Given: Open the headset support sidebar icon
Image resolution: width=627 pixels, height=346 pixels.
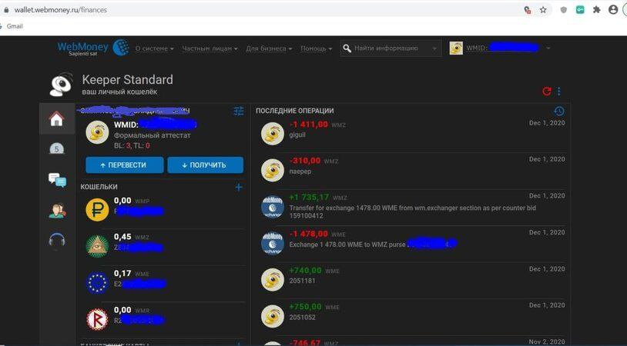Looking at the screenshot, I should [x=57, y=240].
